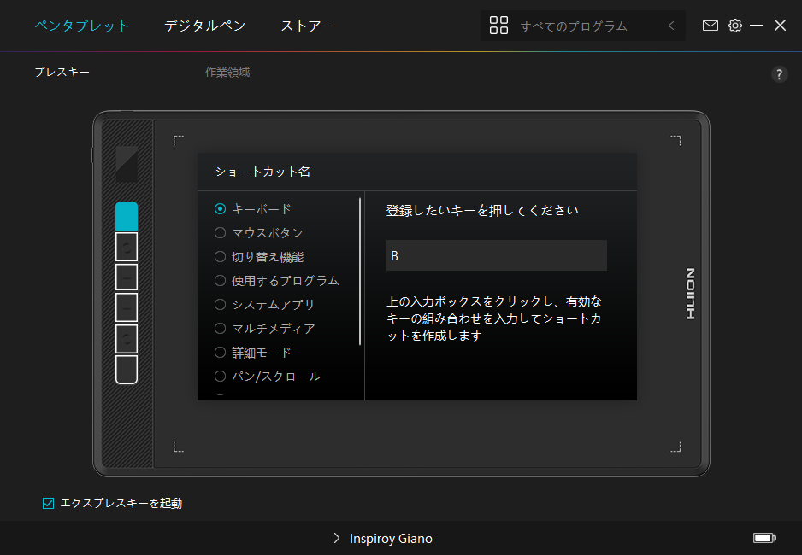Select the third press key on tablet
Screen dimensions: 802x555
pos(127,277)
